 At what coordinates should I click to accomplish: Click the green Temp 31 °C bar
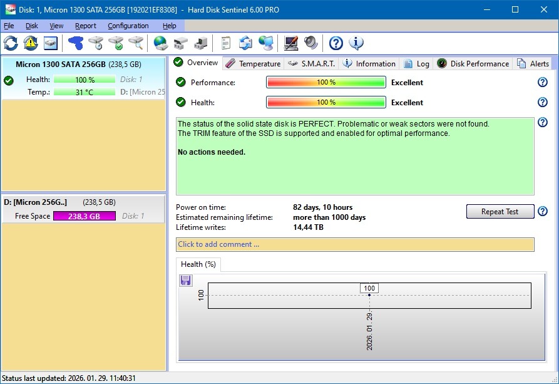click(x=85, y=92)
